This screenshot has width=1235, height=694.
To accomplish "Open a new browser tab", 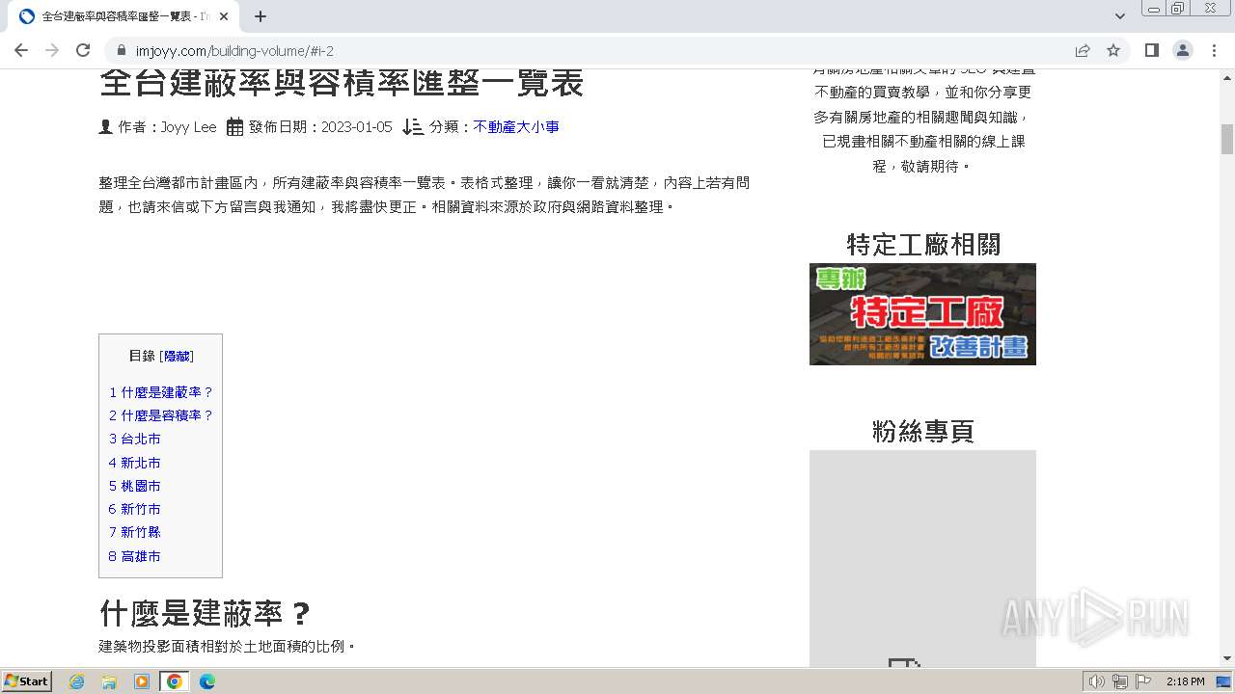I will (261, 16).
